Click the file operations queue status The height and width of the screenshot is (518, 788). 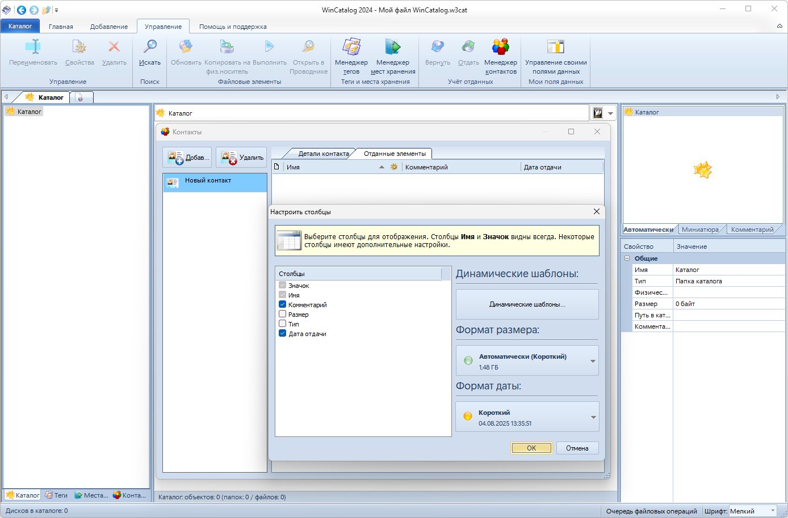point(651,511)
